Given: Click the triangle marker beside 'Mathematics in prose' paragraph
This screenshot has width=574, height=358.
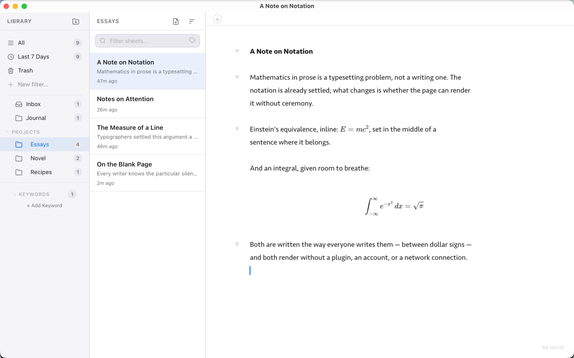Looking at the screenshot, I should pyautogui.click(x=237, y=77).
